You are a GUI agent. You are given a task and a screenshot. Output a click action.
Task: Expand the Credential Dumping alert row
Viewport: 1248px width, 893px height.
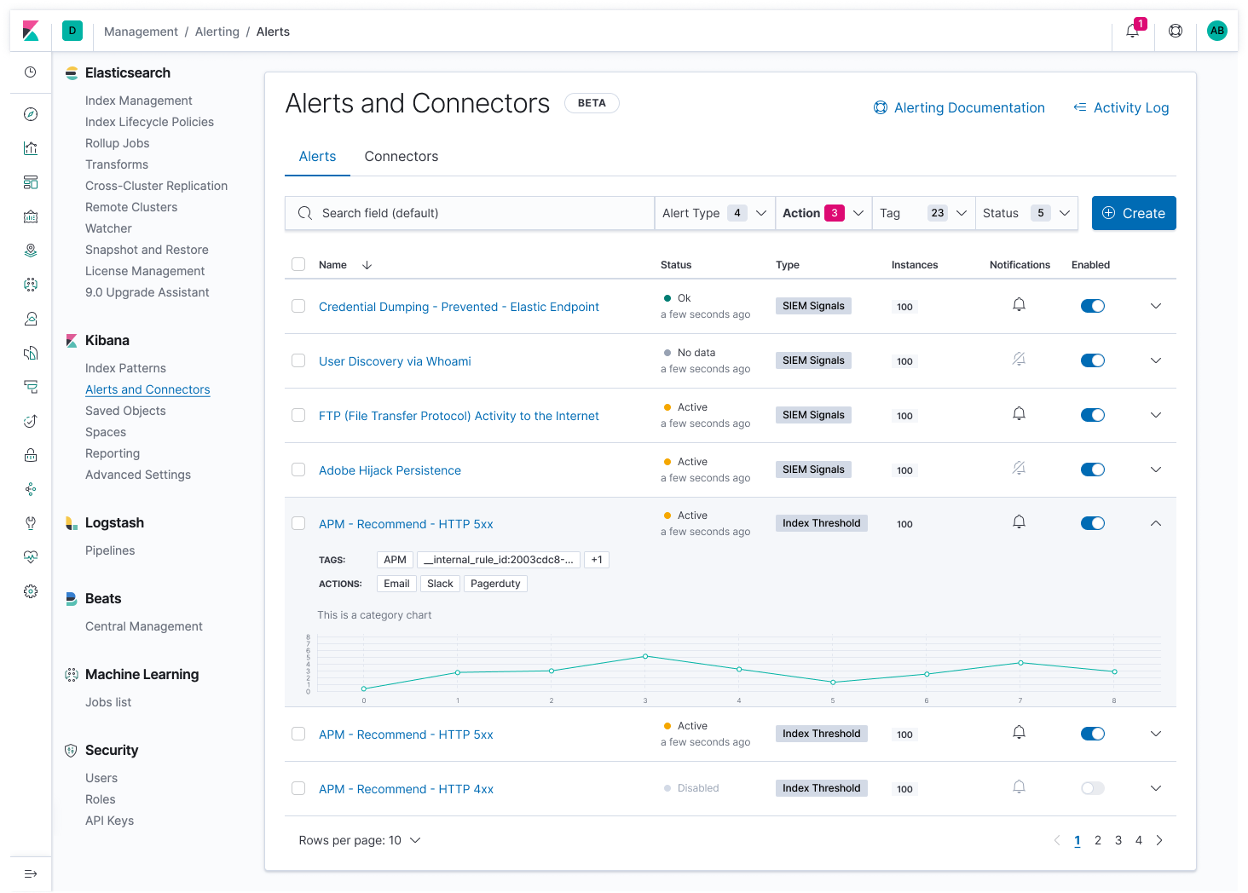(x=1156, y=306)
